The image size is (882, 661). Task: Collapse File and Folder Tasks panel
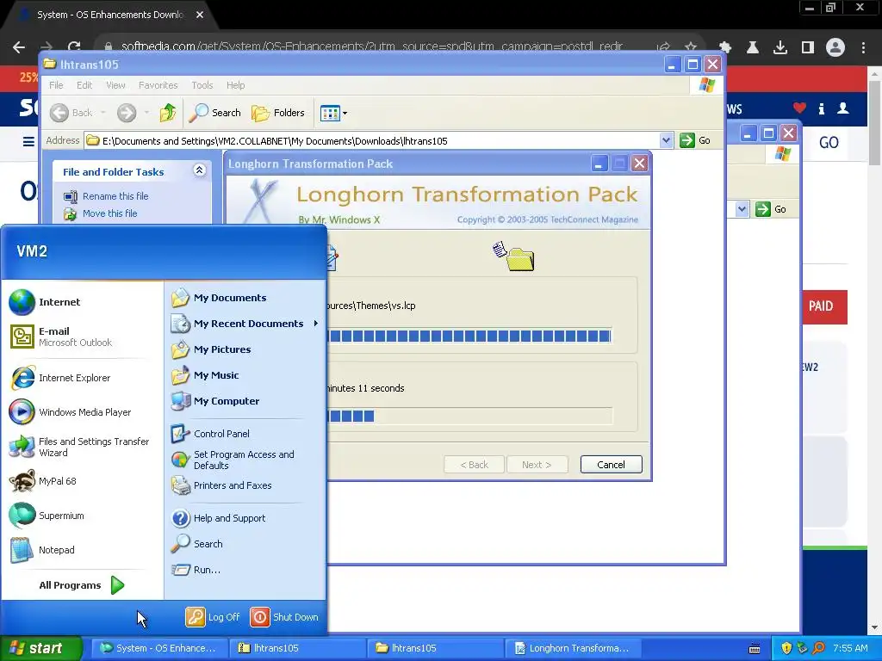(x=199, y=171)
